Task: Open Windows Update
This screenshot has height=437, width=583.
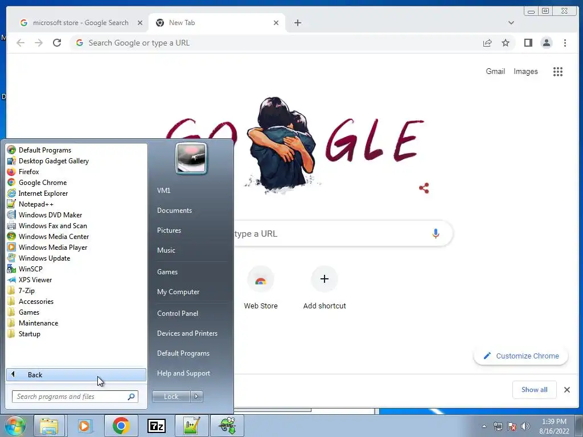Action: [x=39, y=258]
